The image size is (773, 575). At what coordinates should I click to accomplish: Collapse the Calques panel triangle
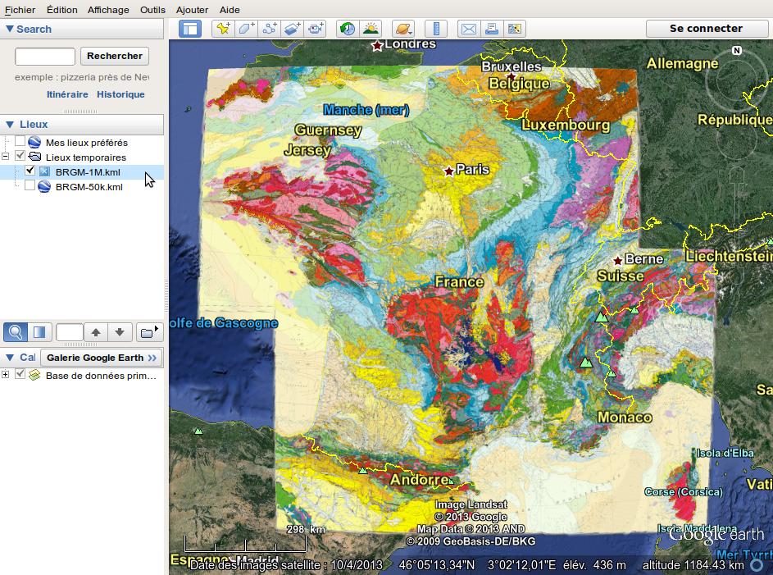(x=9, y=358)
